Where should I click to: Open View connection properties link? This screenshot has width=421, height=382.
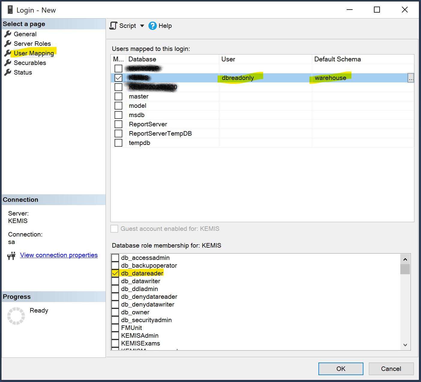point(59,255)
